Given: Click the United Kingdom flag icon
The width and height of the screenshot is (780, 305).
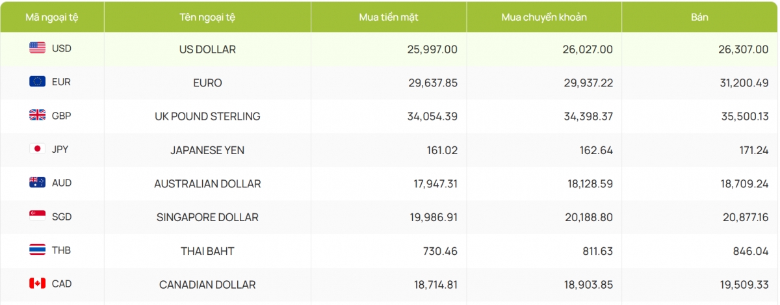Looking at the screenshot, I should pos(37,115).
